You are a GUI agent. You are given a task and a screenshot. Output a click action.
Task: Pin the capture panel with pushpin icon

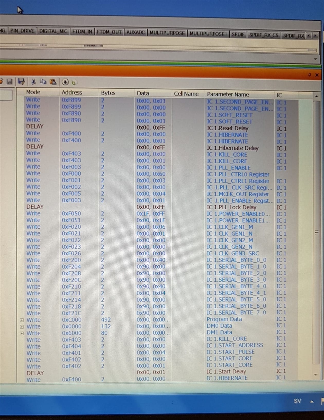click(309, 75)
